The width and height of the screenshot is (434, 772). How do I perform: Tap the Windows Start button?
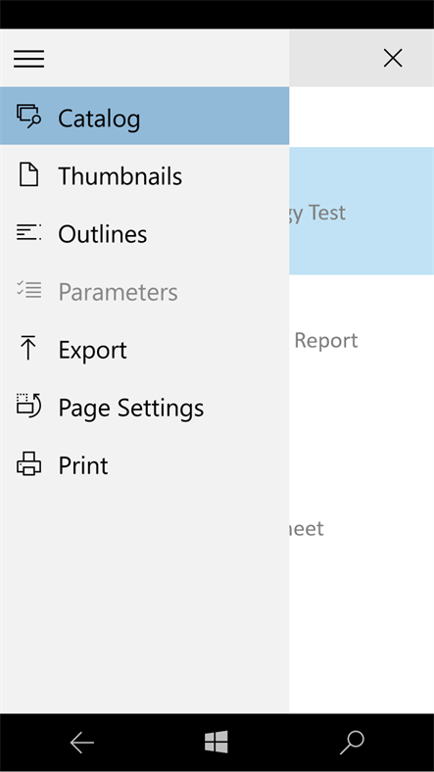[217, 742]
